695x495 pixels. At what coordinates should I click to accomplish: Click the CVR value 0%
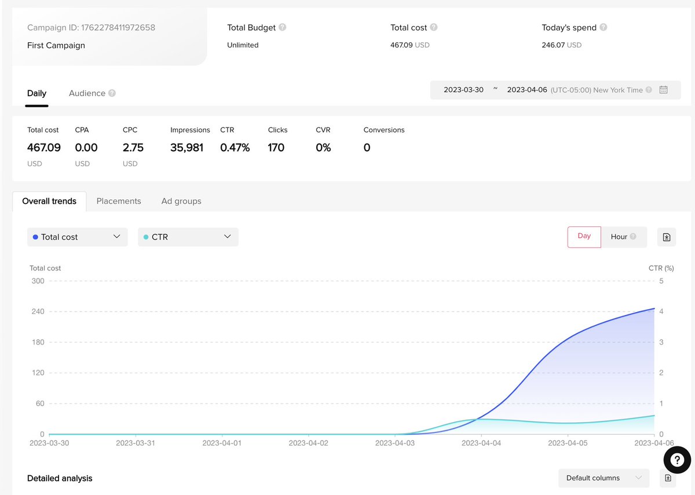[323, 148]
